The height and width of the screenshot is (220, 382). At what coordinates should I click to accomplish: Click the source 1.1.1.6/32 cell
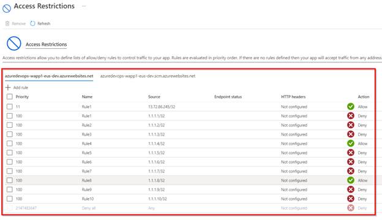pyautogui.click(x=156, y=162)
